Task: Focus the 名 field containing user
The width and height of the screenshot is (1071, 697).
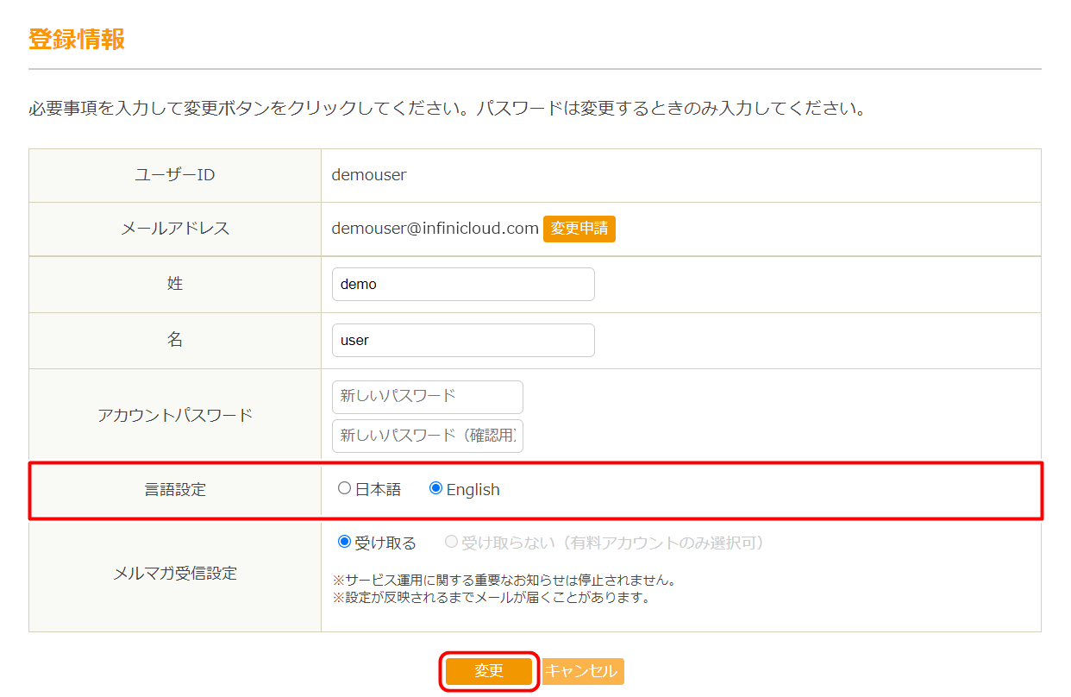Action: (463, 340)
